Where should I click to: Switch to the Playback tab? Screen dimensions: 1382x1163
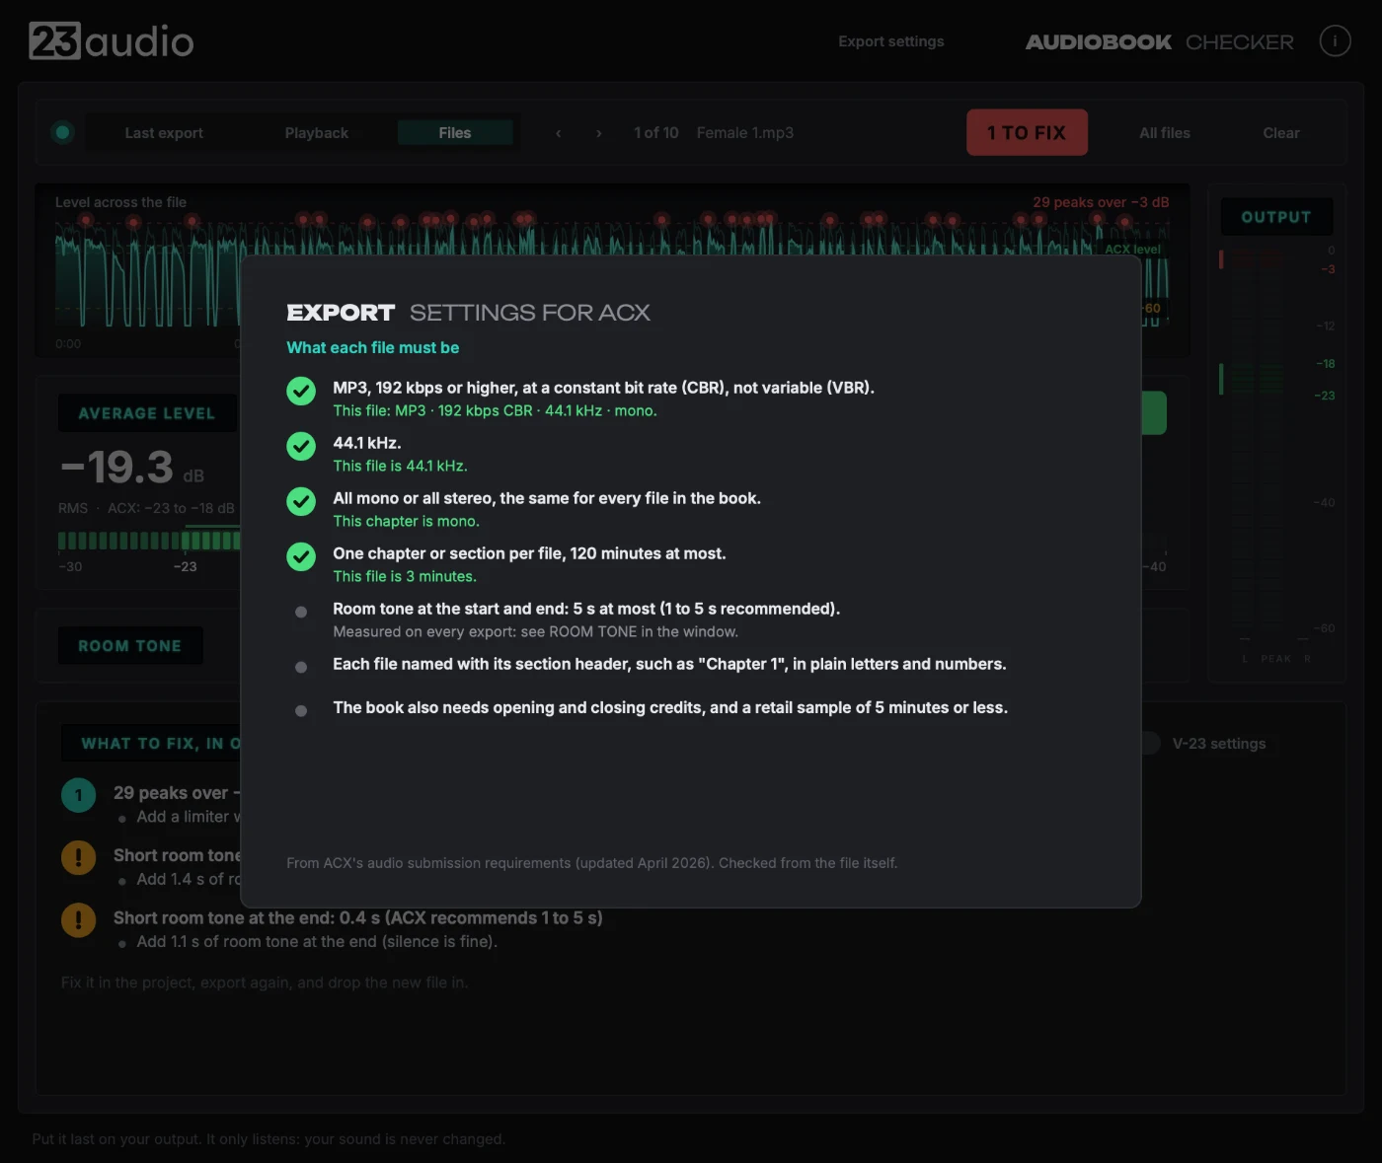pyautogui.click(x=317, y=133)
